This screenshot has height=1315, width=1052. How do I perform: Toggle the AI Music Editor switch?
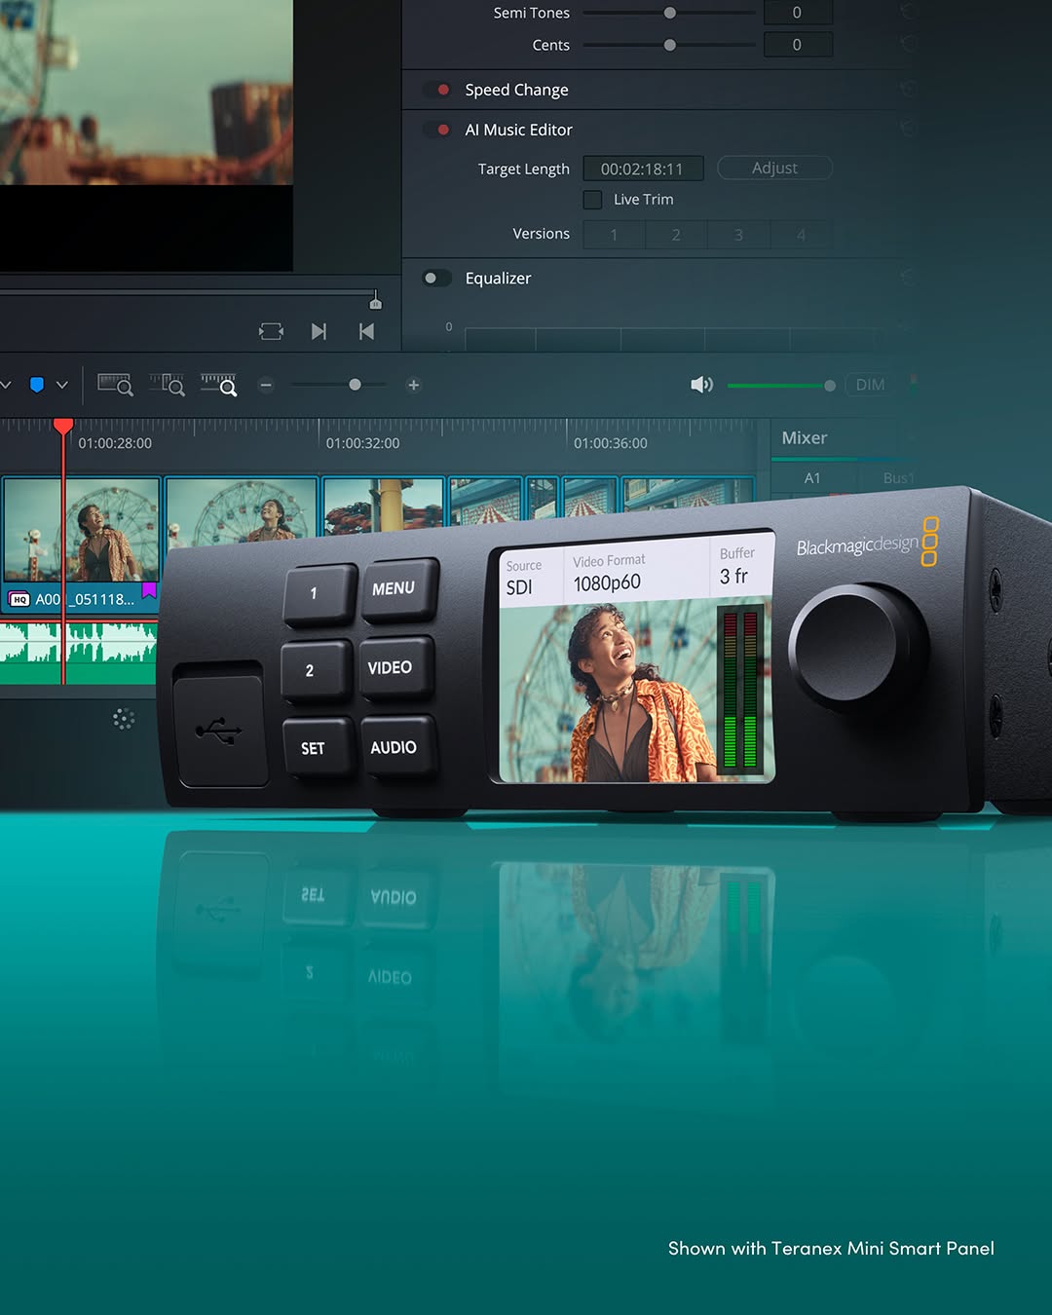coord(437,130)
